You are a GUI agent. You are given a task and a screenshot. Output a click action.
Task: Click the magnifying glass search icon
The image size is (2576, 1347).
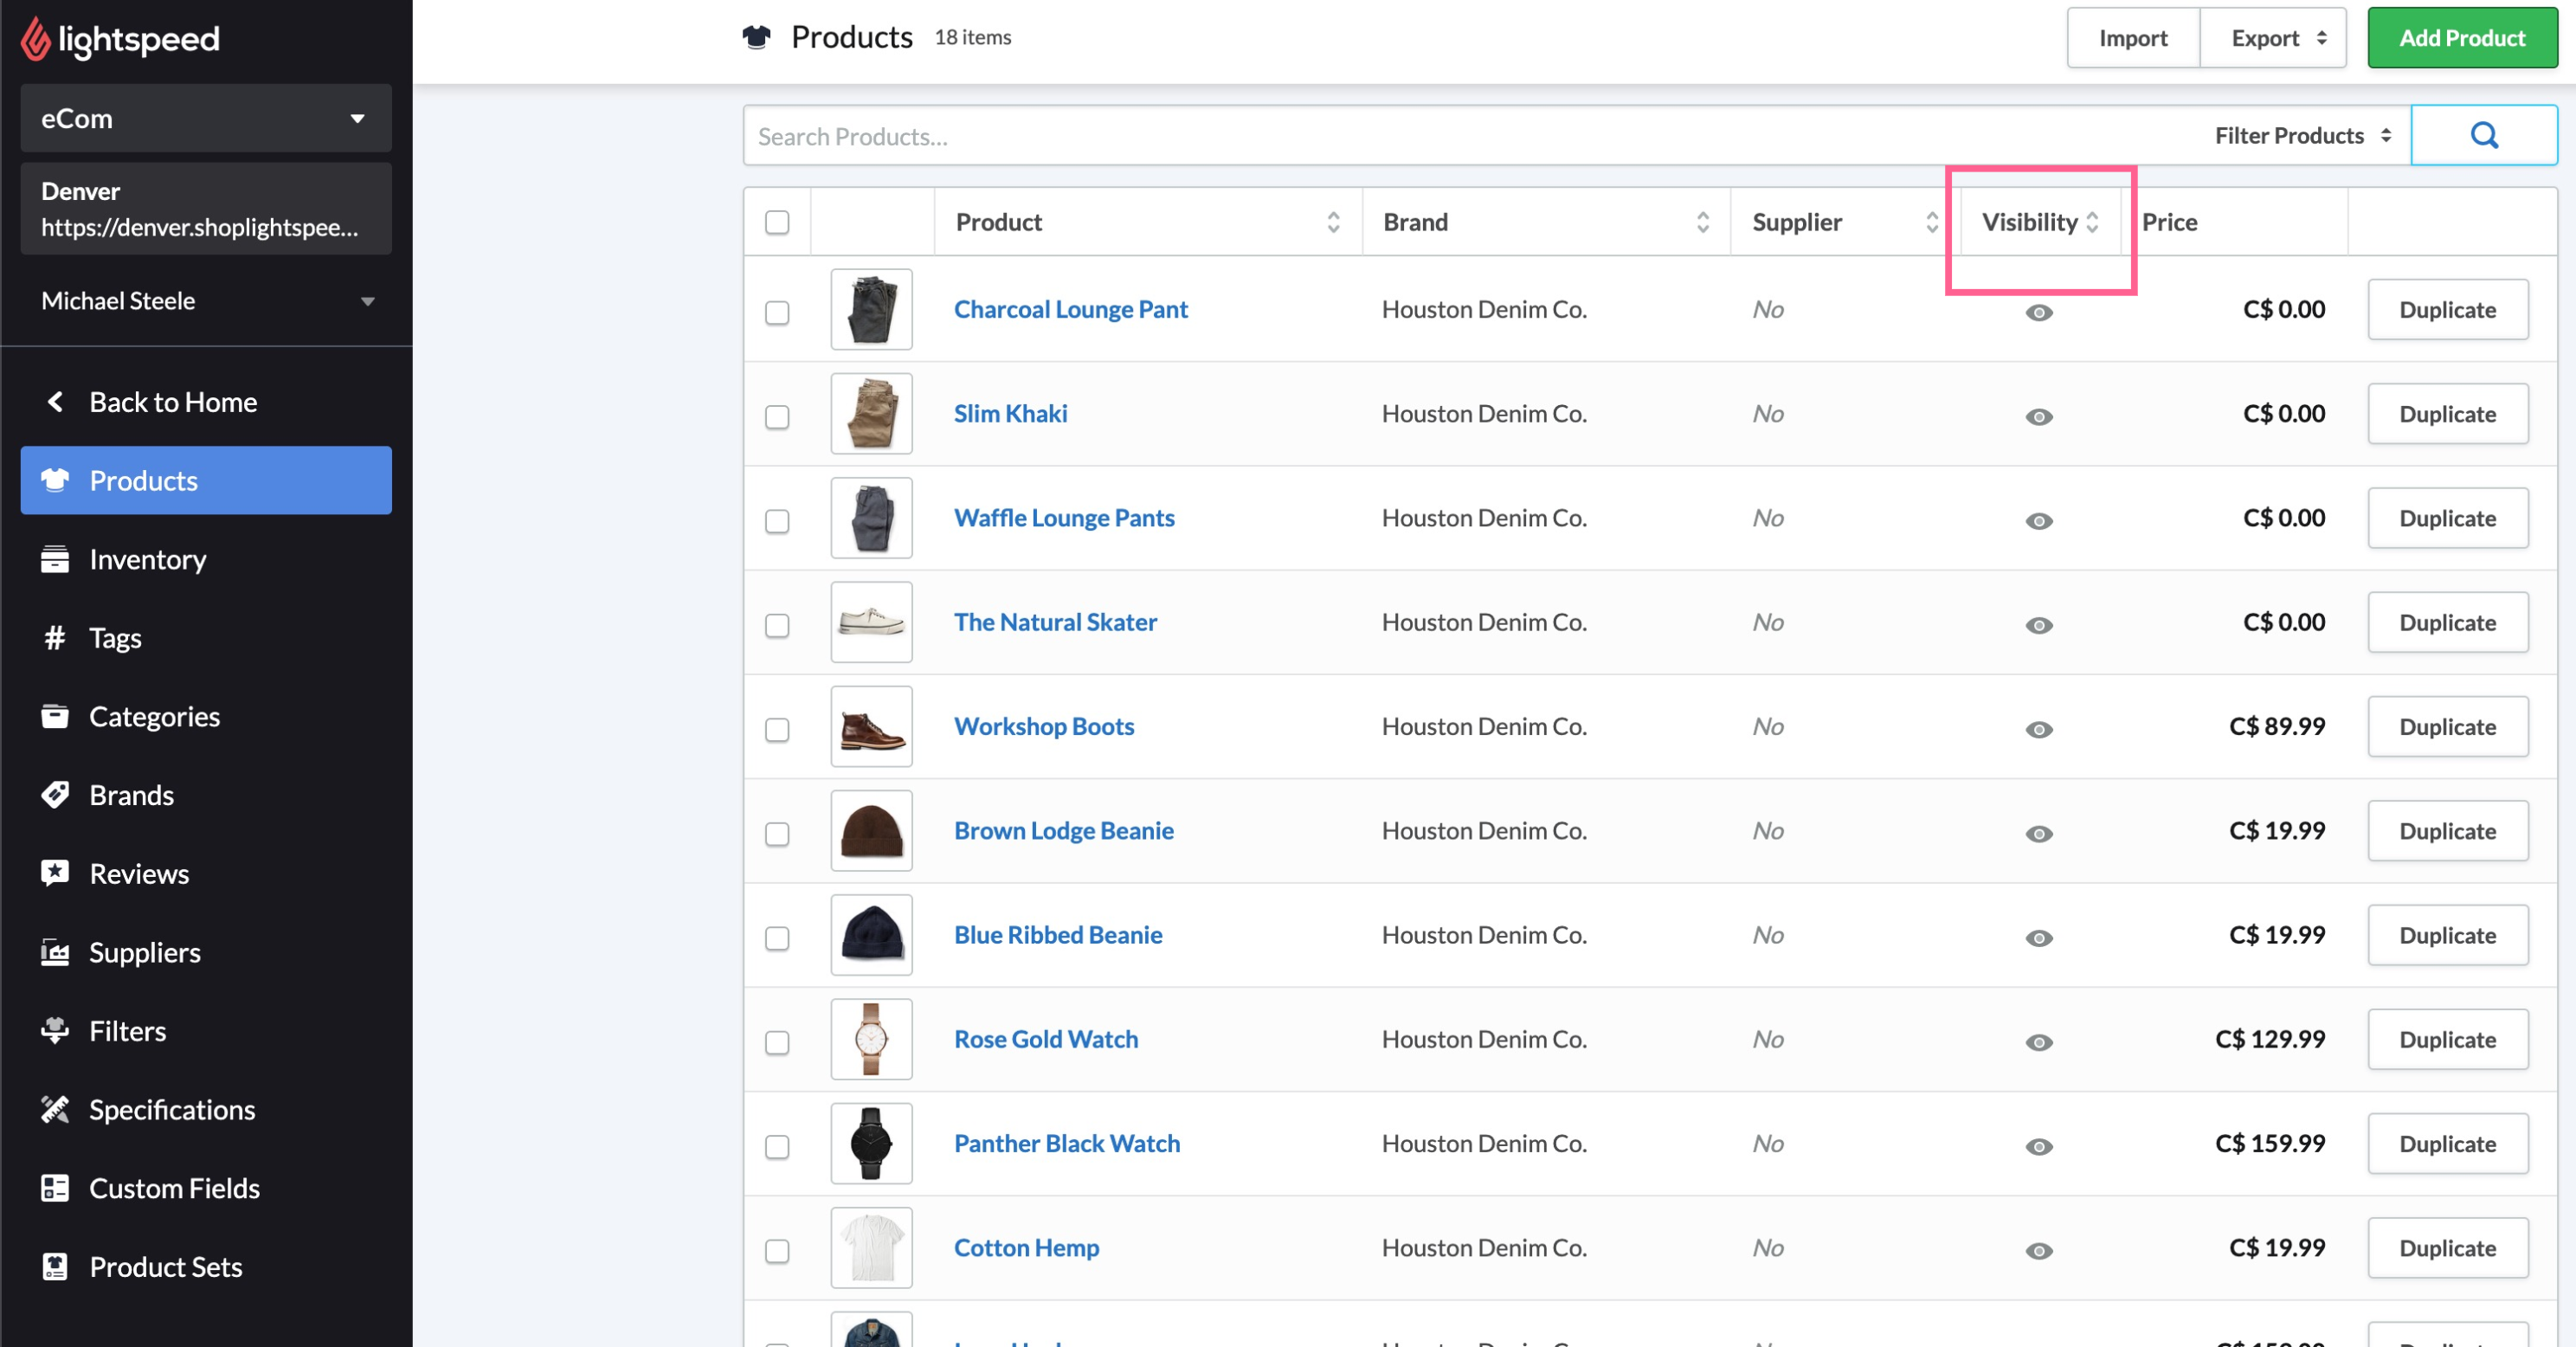click(2483, 135)
